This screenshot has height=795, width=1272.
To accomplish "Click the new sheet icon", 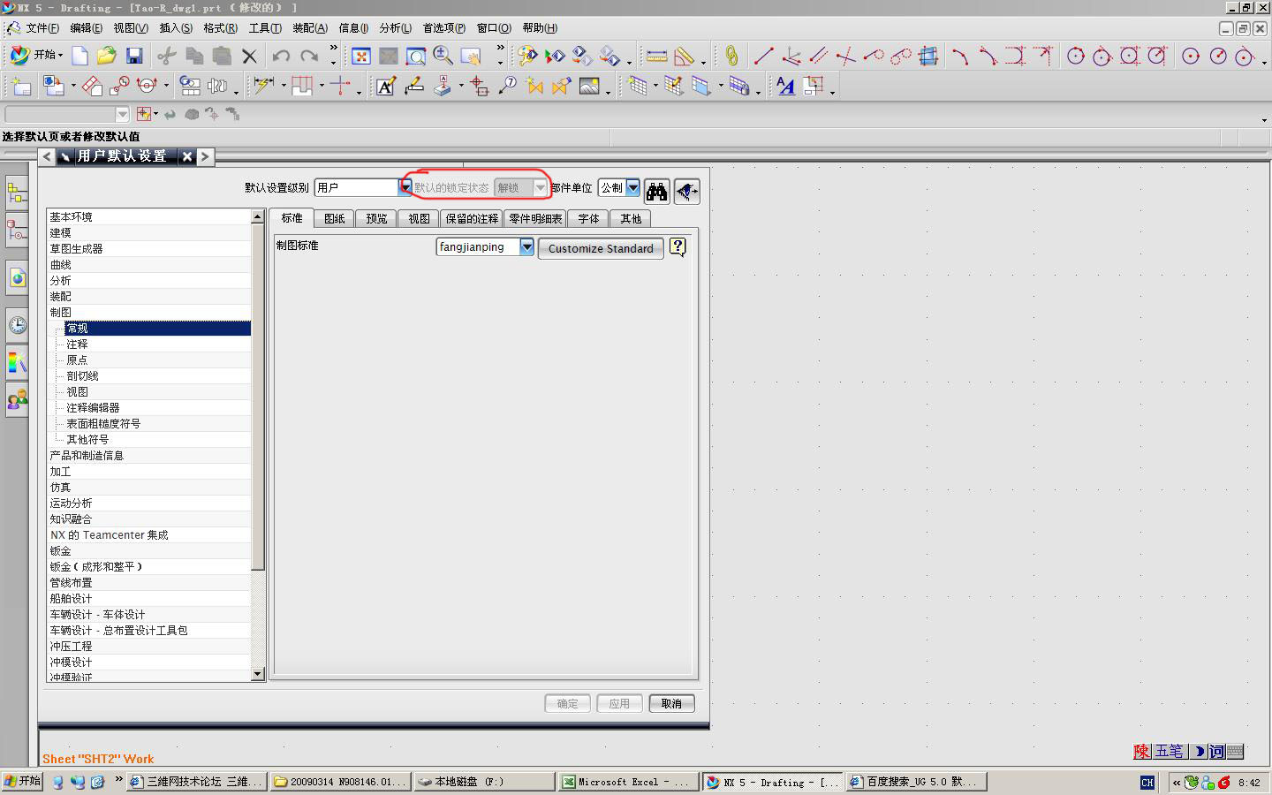I will coord(20,86).
